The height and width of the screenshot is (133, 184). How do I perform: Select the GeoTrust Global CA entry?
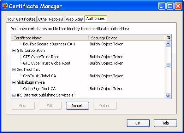(40, 76)
